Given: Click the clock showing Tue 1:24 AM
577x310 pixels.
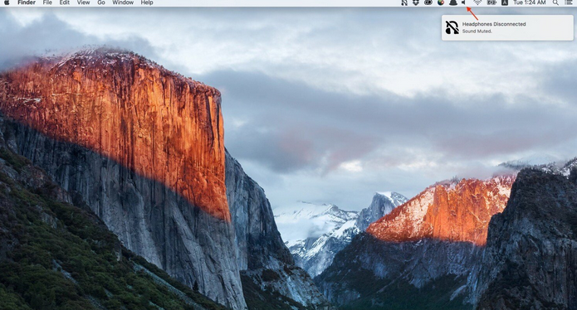Looking at the screenshot, I should (530, 2).
